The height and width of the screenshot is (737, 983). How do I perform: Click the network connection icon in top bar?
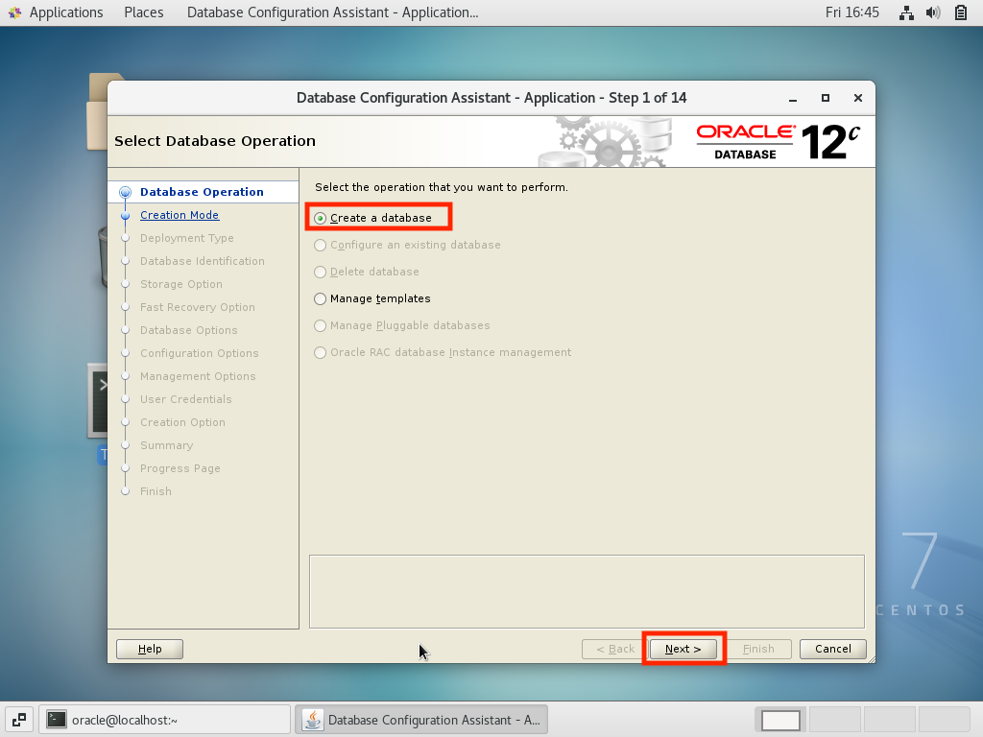click(906, 12)
